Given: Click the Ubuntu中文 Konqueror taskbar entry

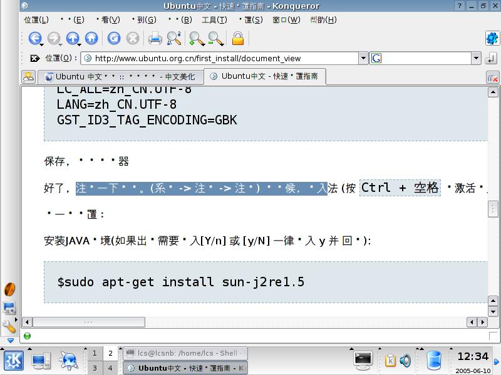Looking at the screenshot, I should (185, 368).
